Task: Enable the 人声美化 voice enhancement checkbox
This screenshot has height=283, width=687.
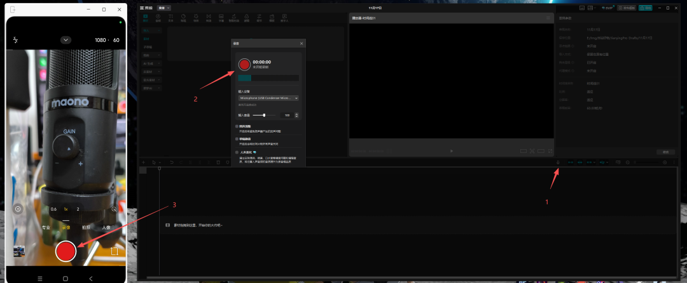Action: [x=237, y=152]
